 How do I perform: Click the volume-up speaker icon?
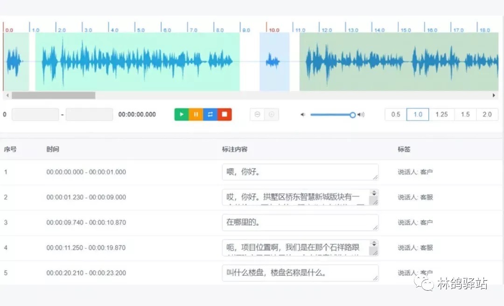point(361,114)
